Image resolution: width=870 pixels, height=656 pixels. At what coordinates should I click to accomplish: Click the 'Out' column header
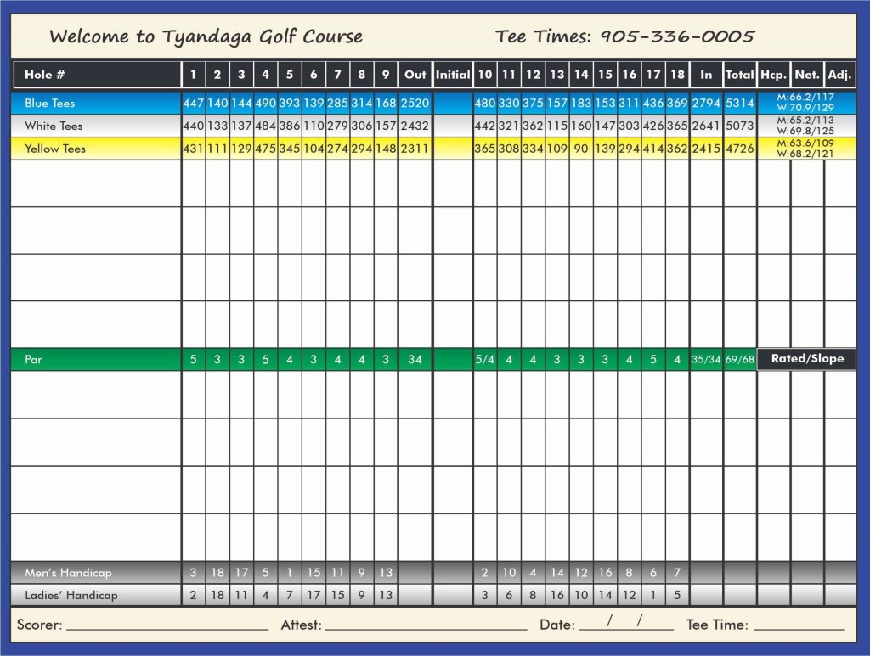point(415,74)
